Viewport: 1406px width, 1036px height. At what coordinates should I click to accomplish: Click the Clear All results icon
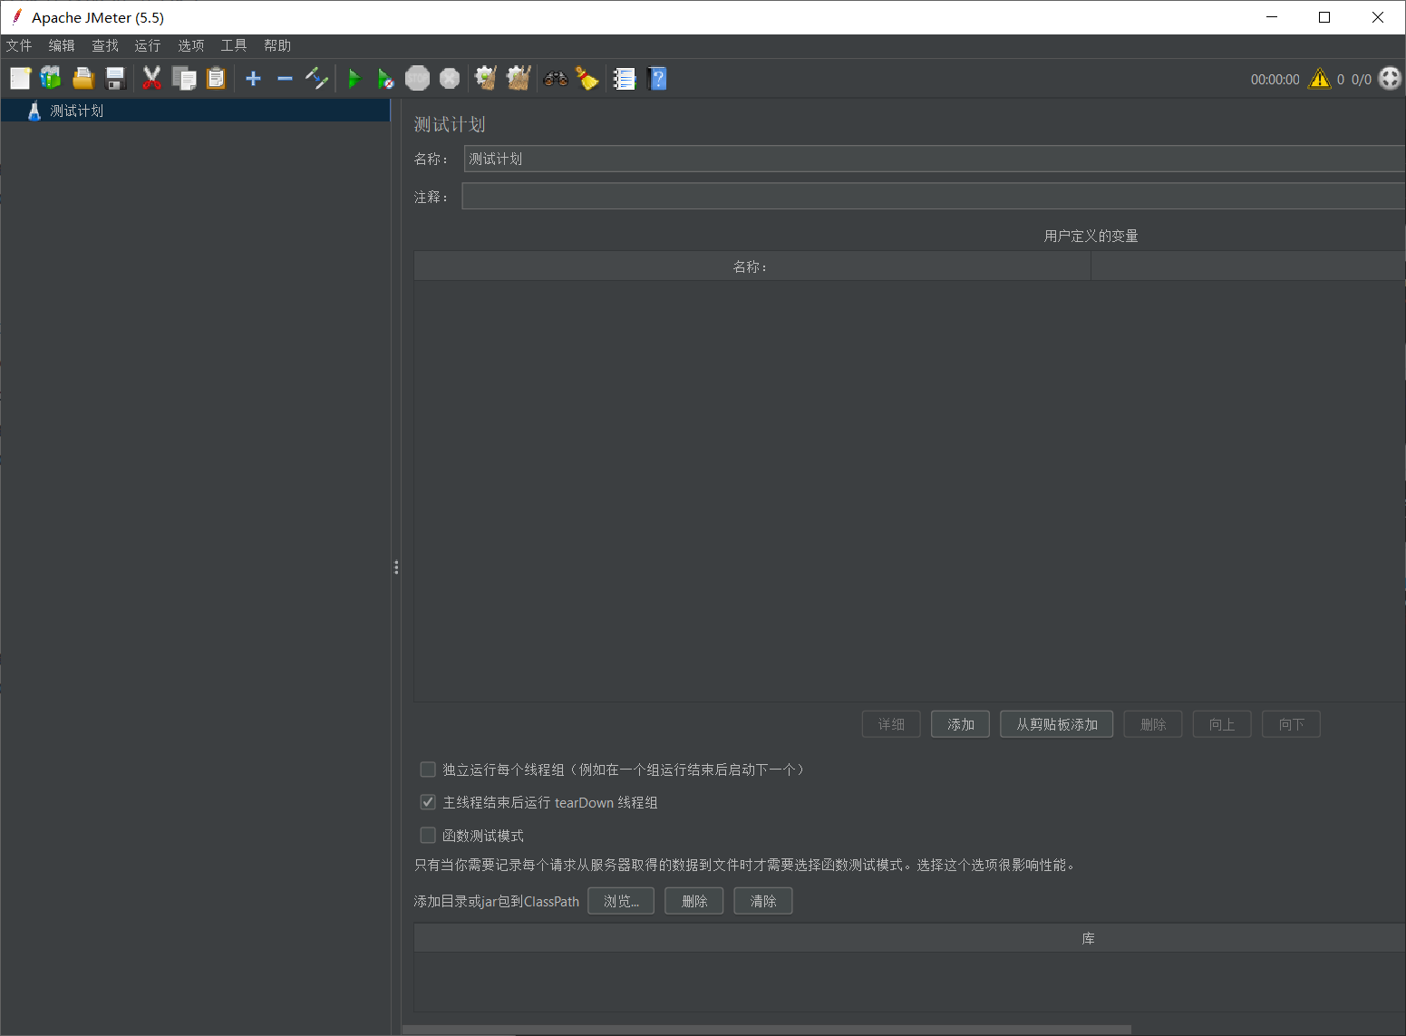pos(519,79)
